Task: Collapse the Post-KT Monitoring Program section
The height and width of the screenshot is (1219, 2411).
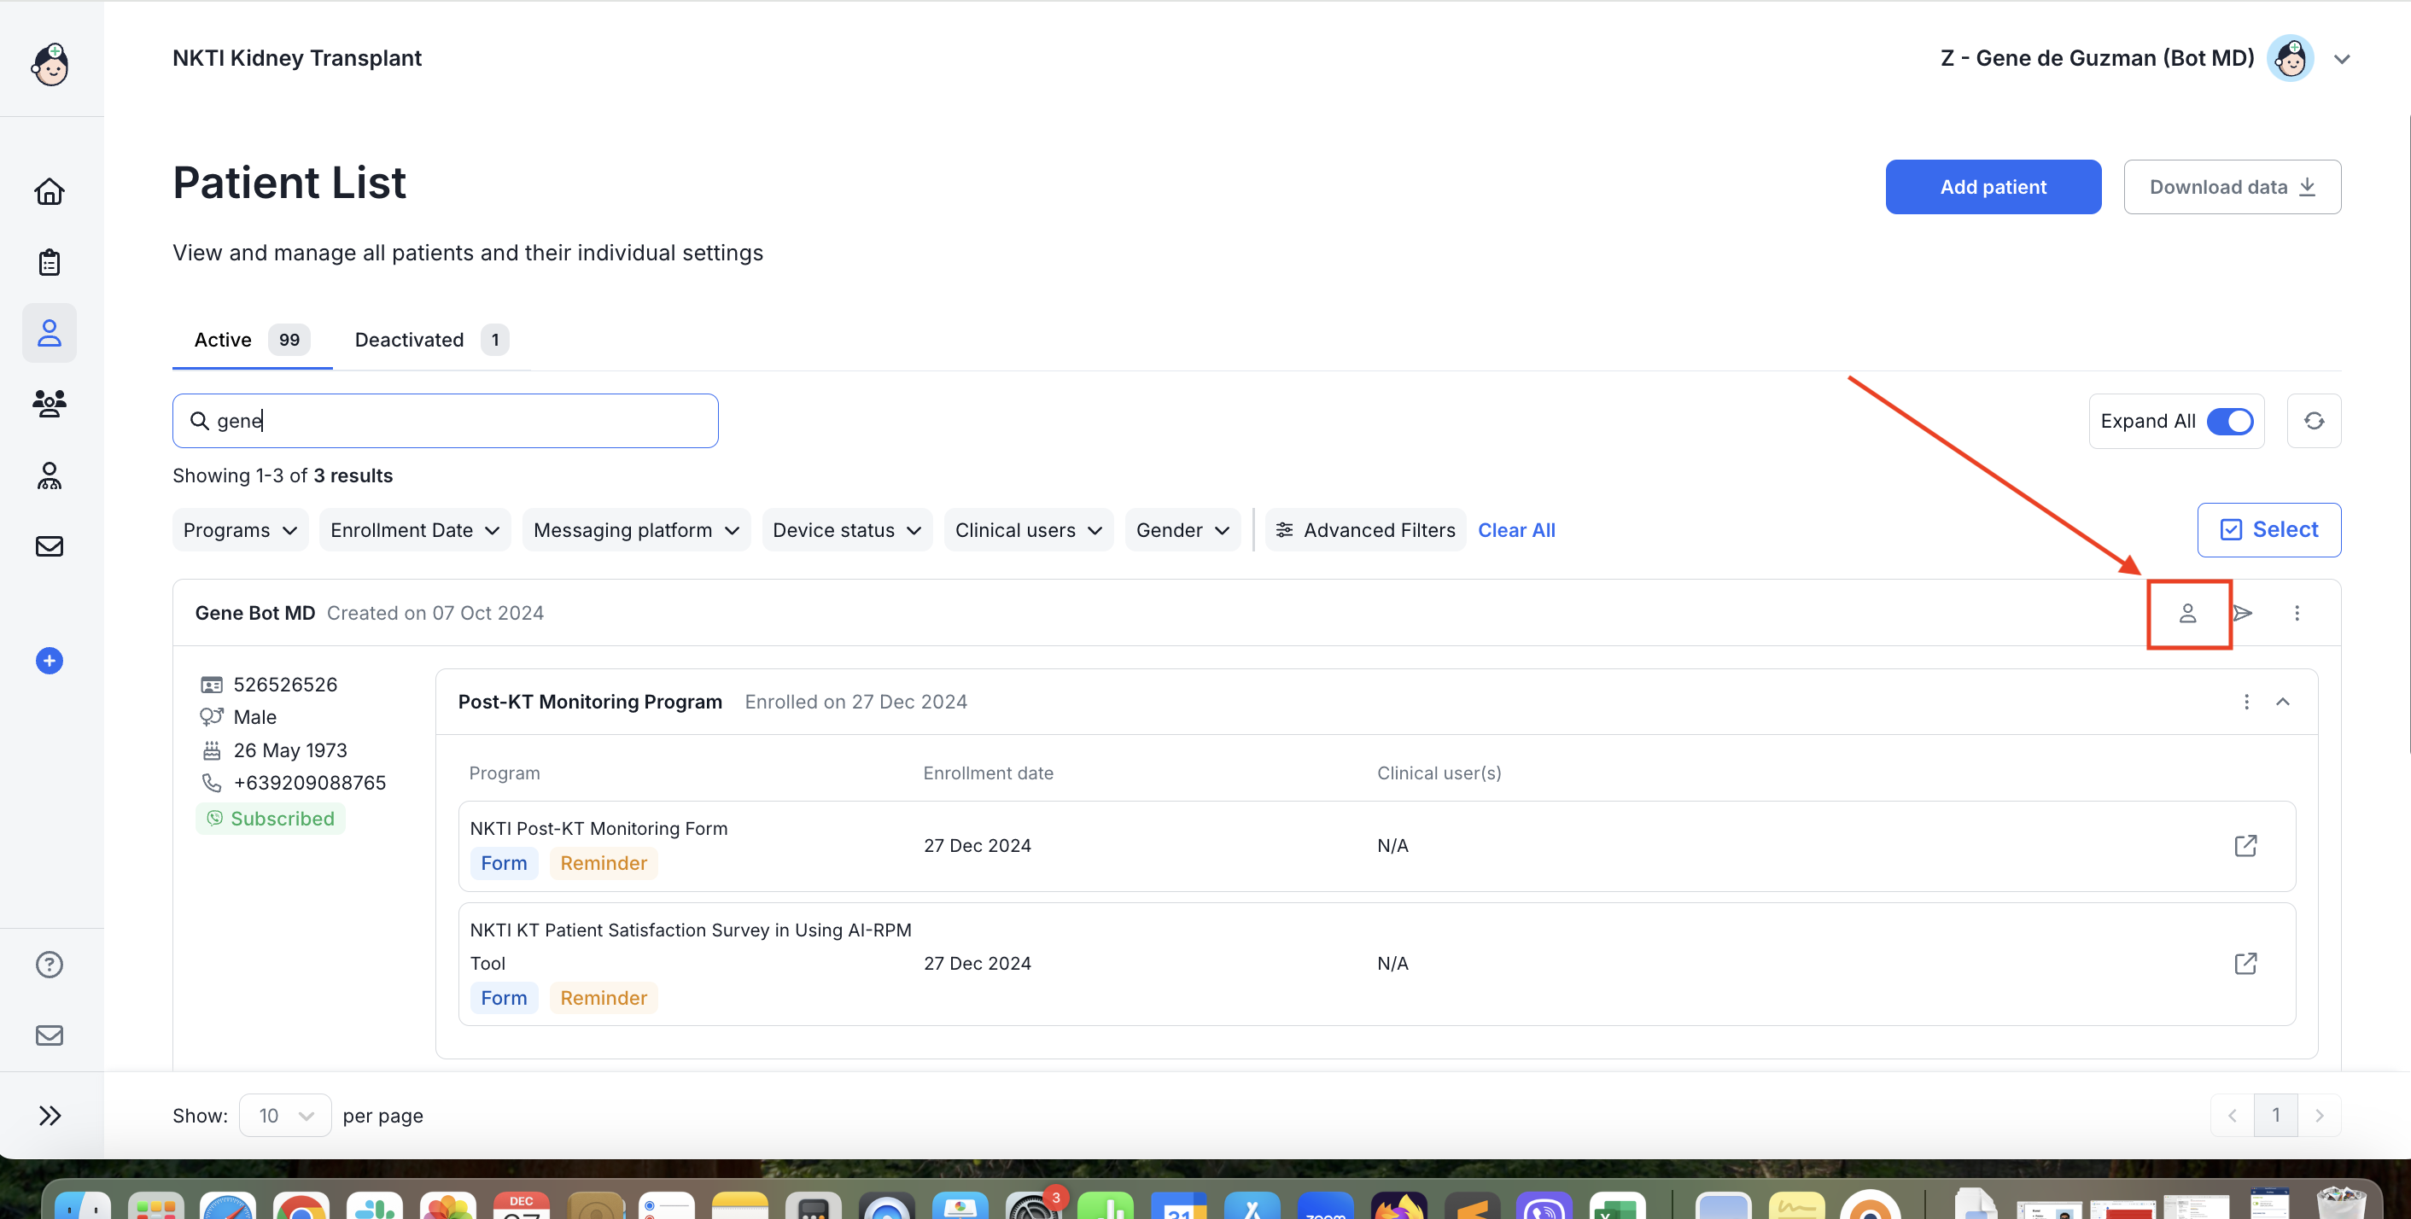Action: 2283,702
